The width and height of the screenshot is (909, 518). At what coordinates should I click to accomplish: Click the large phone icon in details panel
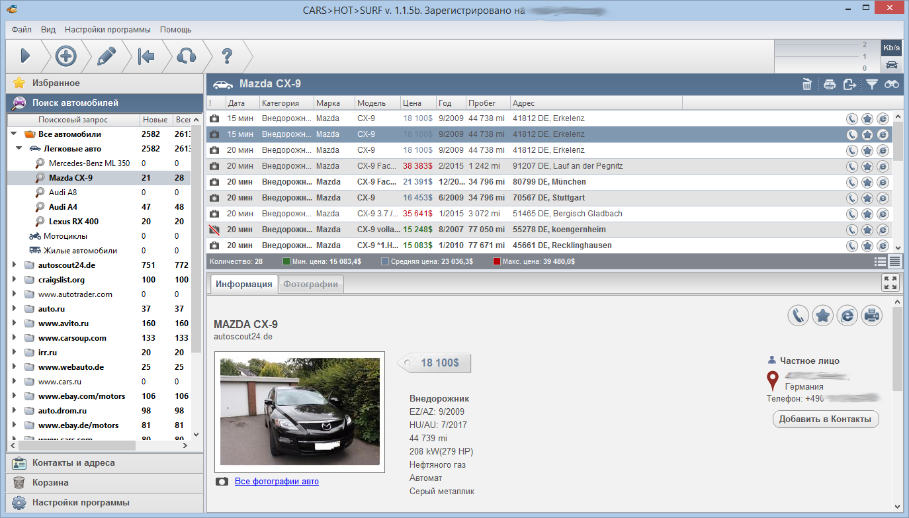click(799, 316)
